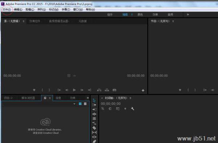Open the 窗口(W) menu

(x=78, y=9)
